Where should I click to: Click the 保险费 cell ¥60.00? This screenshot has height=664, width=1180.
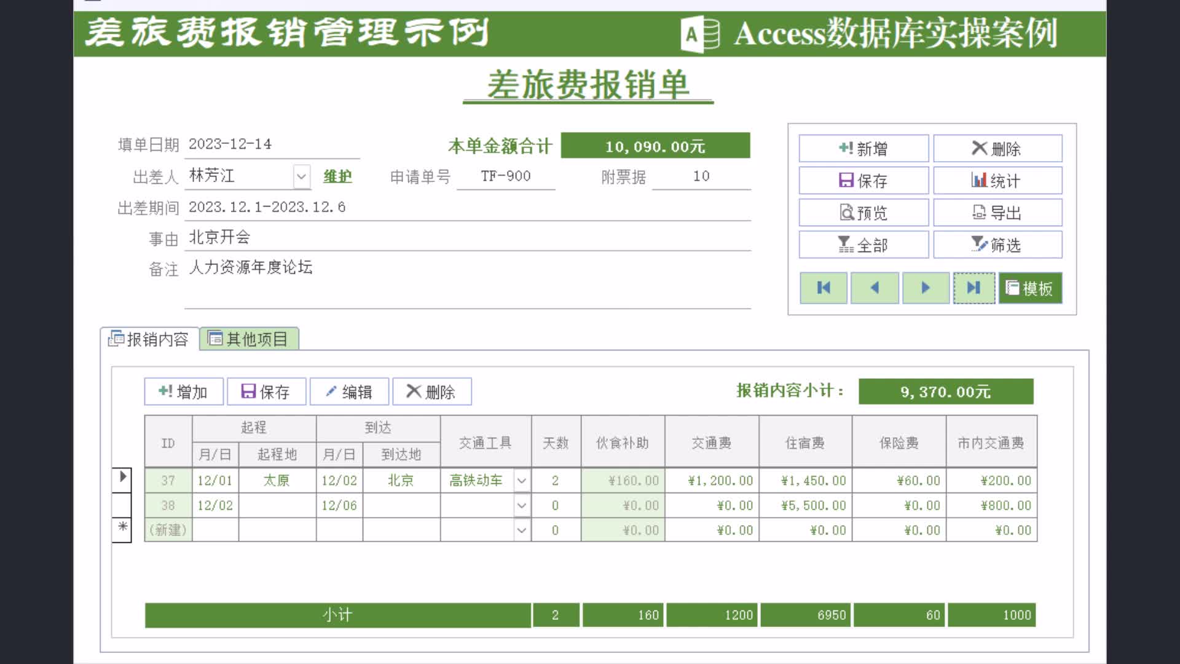tap(899, 481)
